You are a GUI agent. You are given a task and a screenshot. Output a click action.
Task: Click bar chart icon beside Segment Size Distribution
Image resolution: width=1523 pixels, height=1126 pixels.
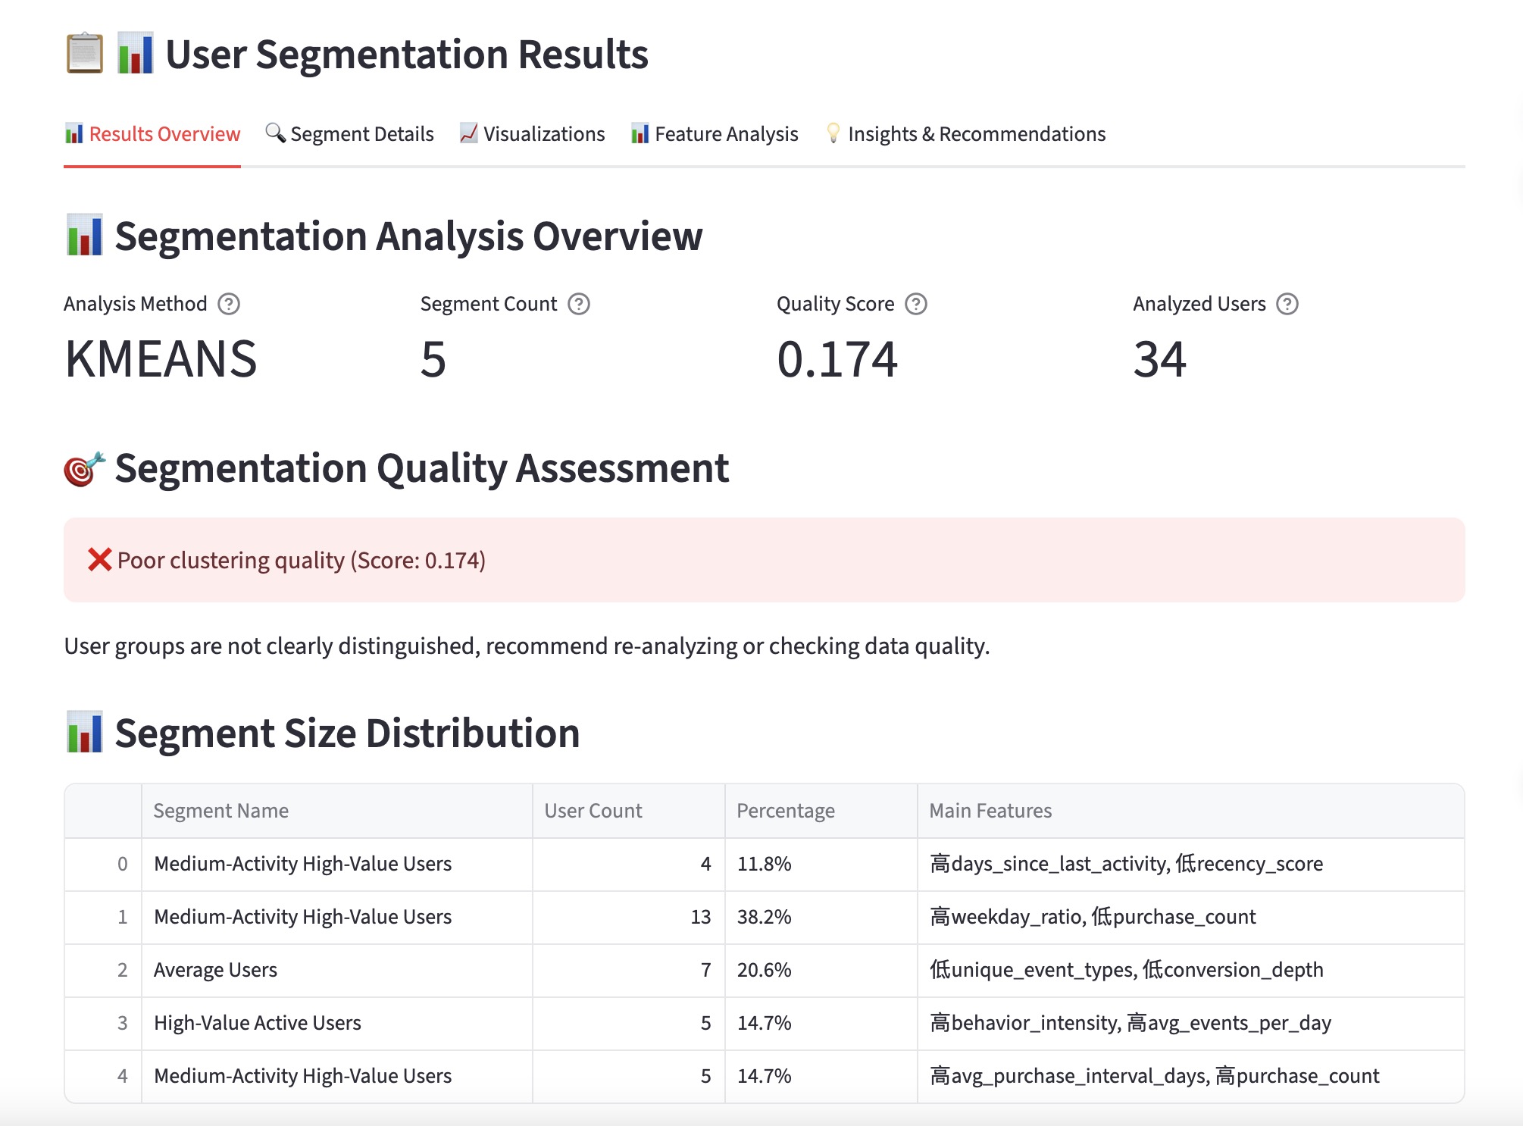click(x=84, y=733)
